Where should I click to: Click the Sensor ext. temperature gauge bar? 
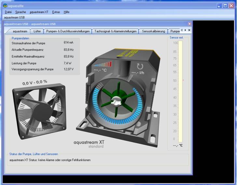(x=180, y=91)
